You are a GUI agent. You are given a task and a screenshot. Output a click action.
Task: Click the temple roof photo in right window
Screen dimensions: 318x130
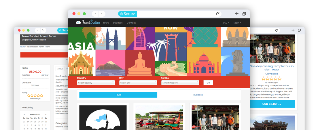[x=272, y=123]
